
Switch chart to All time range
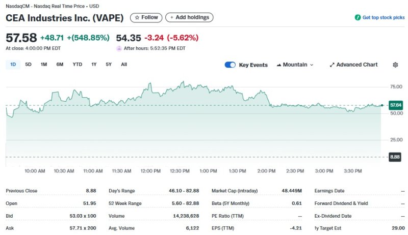[124, 65]
